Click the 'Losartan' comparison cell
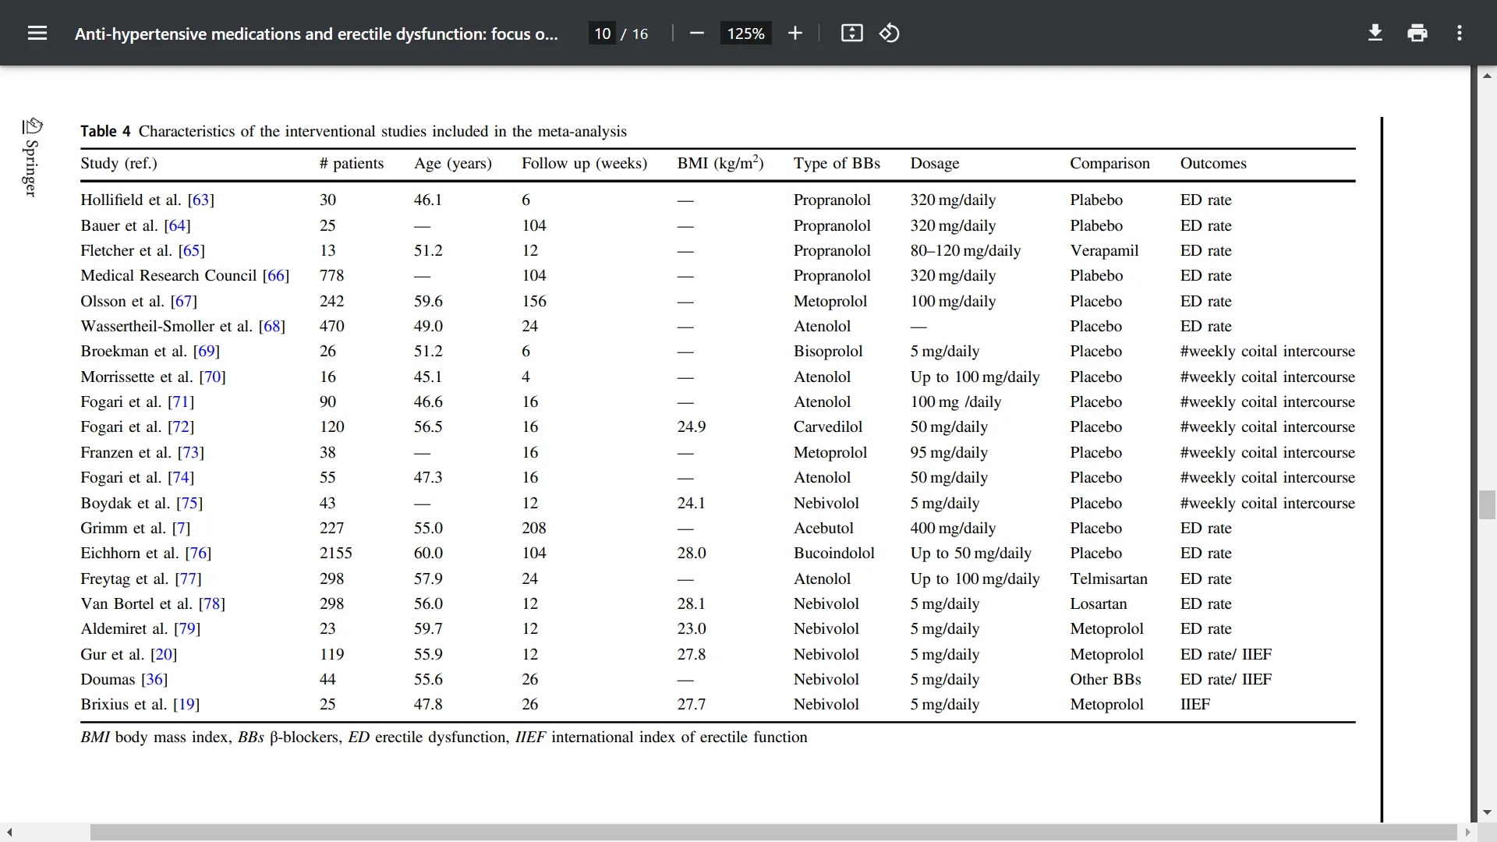 point(1099,603)
